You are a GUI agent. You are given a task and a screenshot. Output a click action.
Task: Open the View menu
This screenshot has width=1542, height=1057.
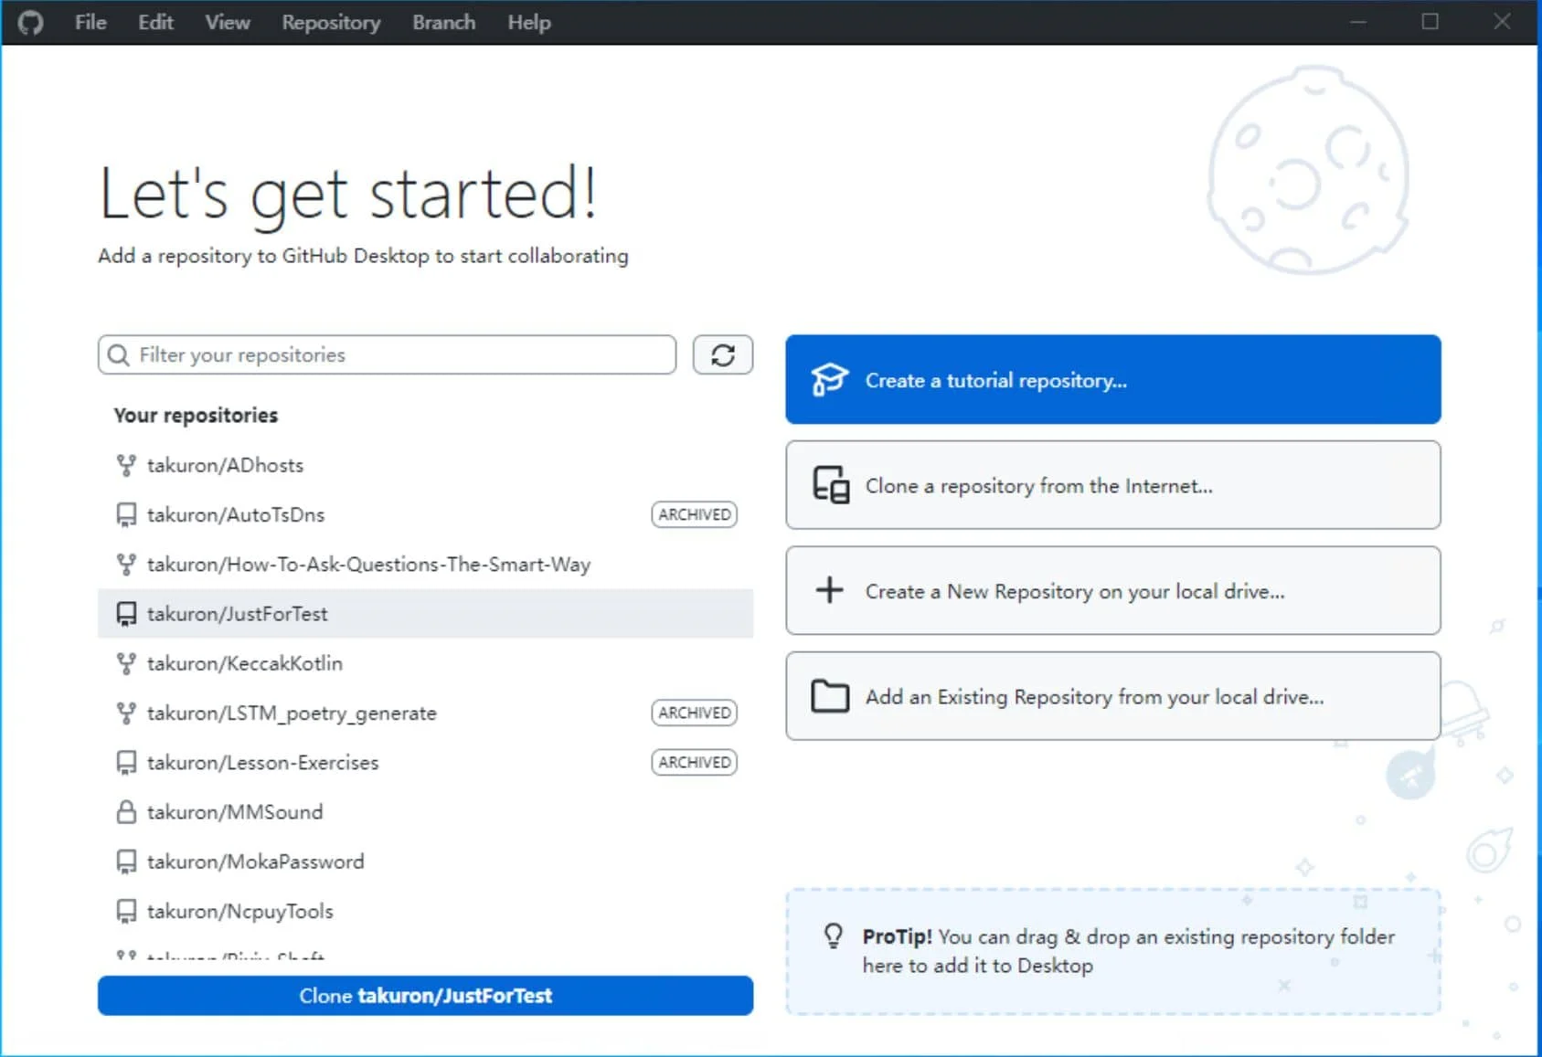228,22
